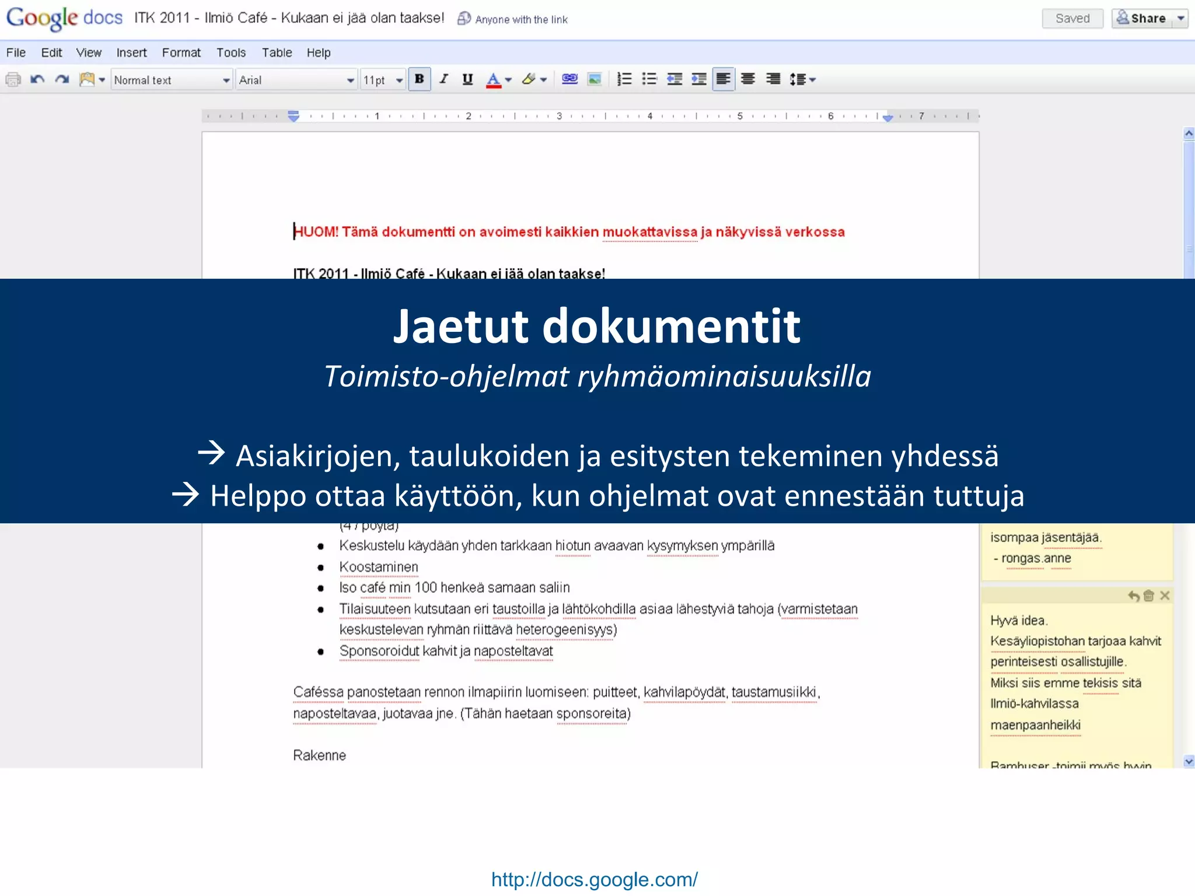Screen dimensions: 1195x896
Task: Click the Sponsoroidut kahvit ja naposteltavat bullet
Action: [446, 651]
